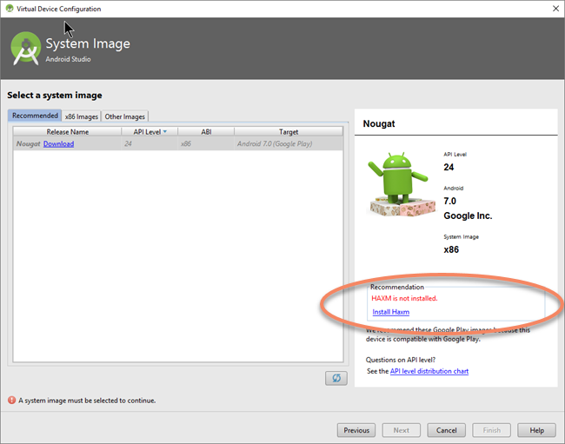
Task: Click the Previous button
Action: coord(356,430)
